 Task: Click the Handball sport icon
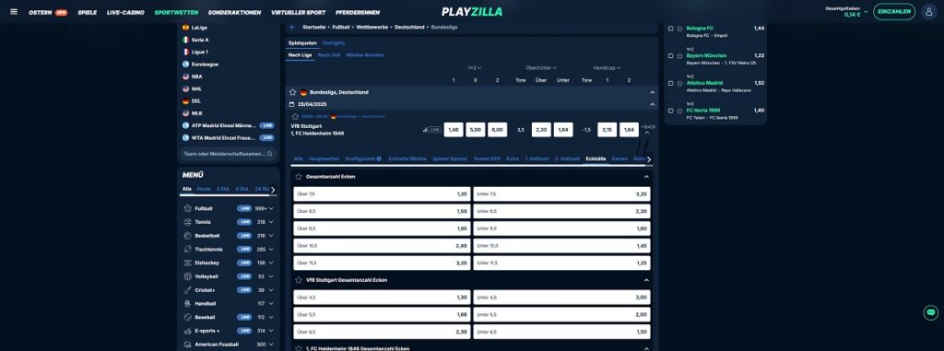pos(187,303)
